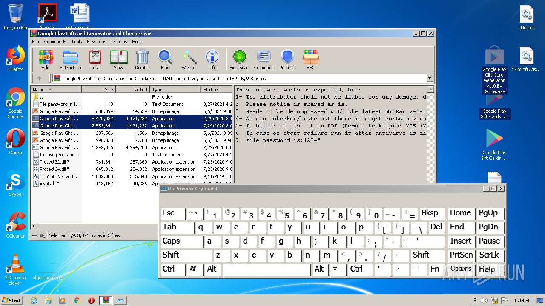The width and height of the screenshot is (545, 306).
Task: Click the spacebar on On-Screen Keyboard
Action: pyautogui.click(x=267, y=269)
